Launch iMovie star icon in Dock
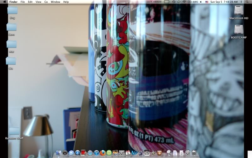The height and width of the screenshot is (158, 252). (153, 153)
